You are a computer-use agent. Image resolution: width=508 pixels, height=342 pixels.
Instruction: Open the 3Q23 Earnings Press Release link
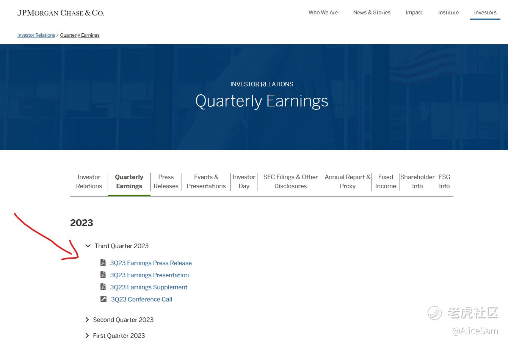[x=151, y=263]
